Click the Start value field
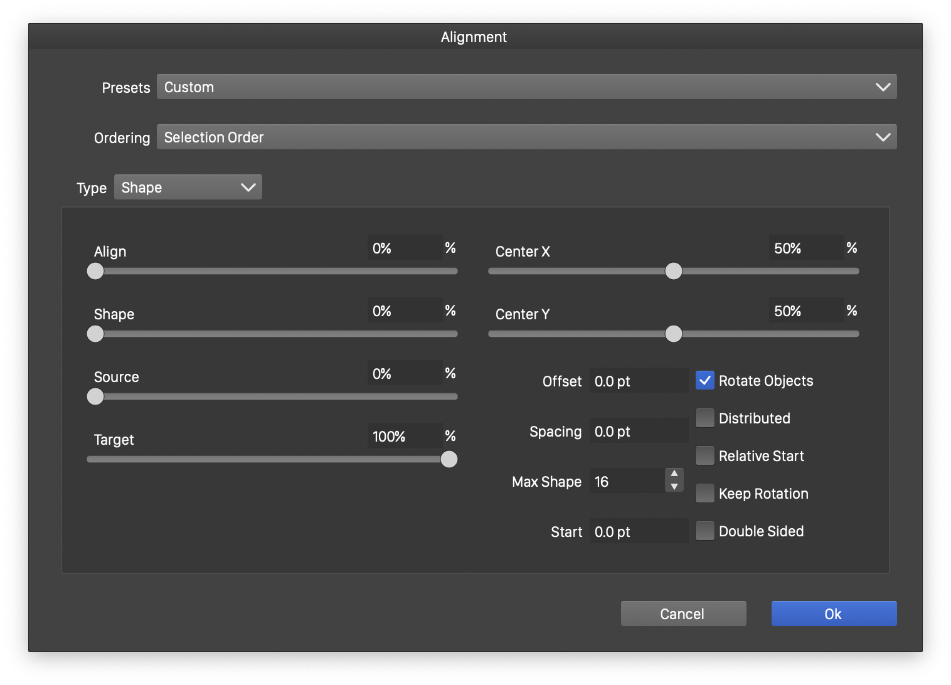This screenshot has width=951, height=685. tap(638, 532)
